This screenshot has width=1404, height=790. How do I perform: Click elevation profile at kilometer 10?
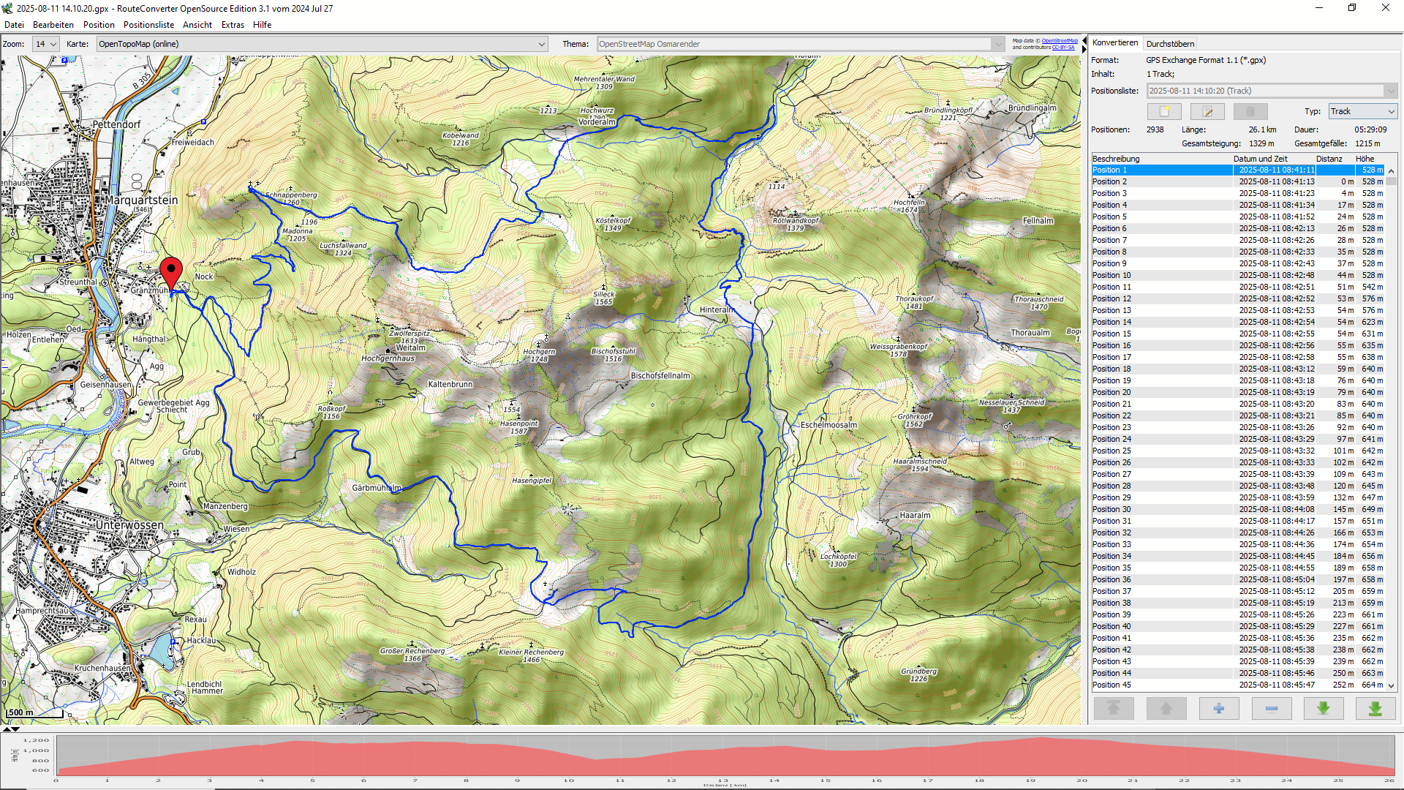(x=569, y=757)
